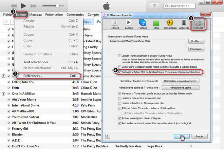Click the Modifier... button
This screenshot has height=150, width=224.
click(x=197, y=41)
